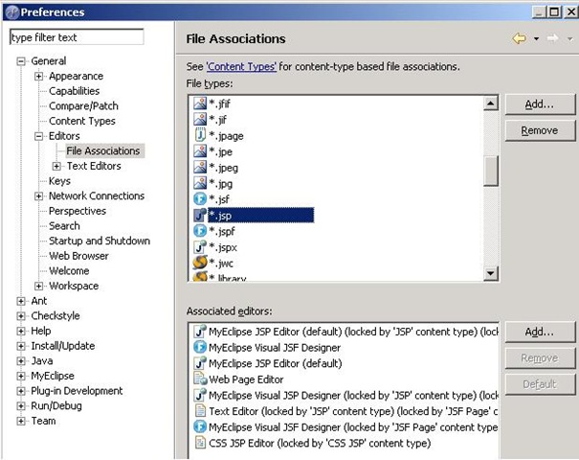
Task: Open the forward history dropdown arrow
Action: (569, 39)
